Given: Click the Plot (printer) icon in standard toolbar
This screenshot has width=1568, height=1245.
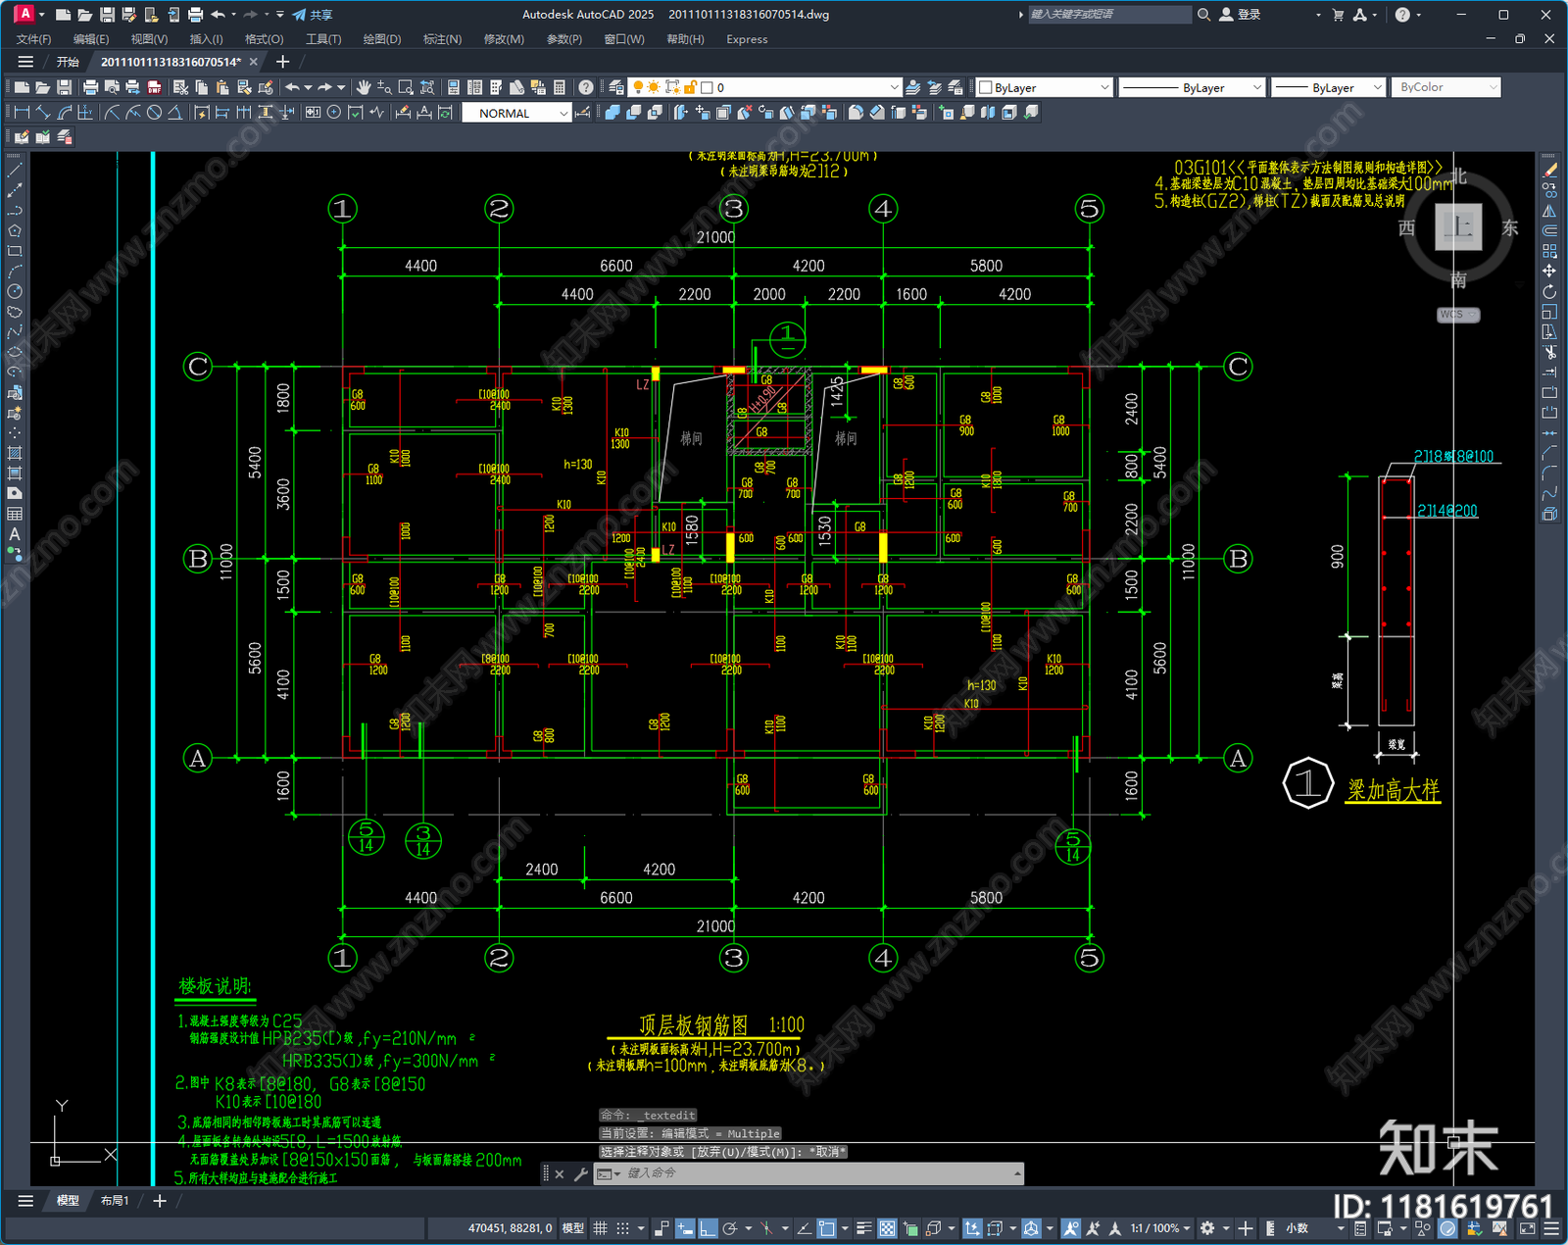Looking at the screenshot, I should pyautogui.click(x=91, y=87).
